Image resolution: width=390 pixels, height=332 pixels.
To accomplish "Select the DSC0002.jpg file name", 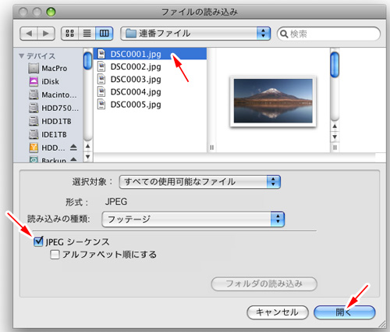I will [x=136, y=66].
